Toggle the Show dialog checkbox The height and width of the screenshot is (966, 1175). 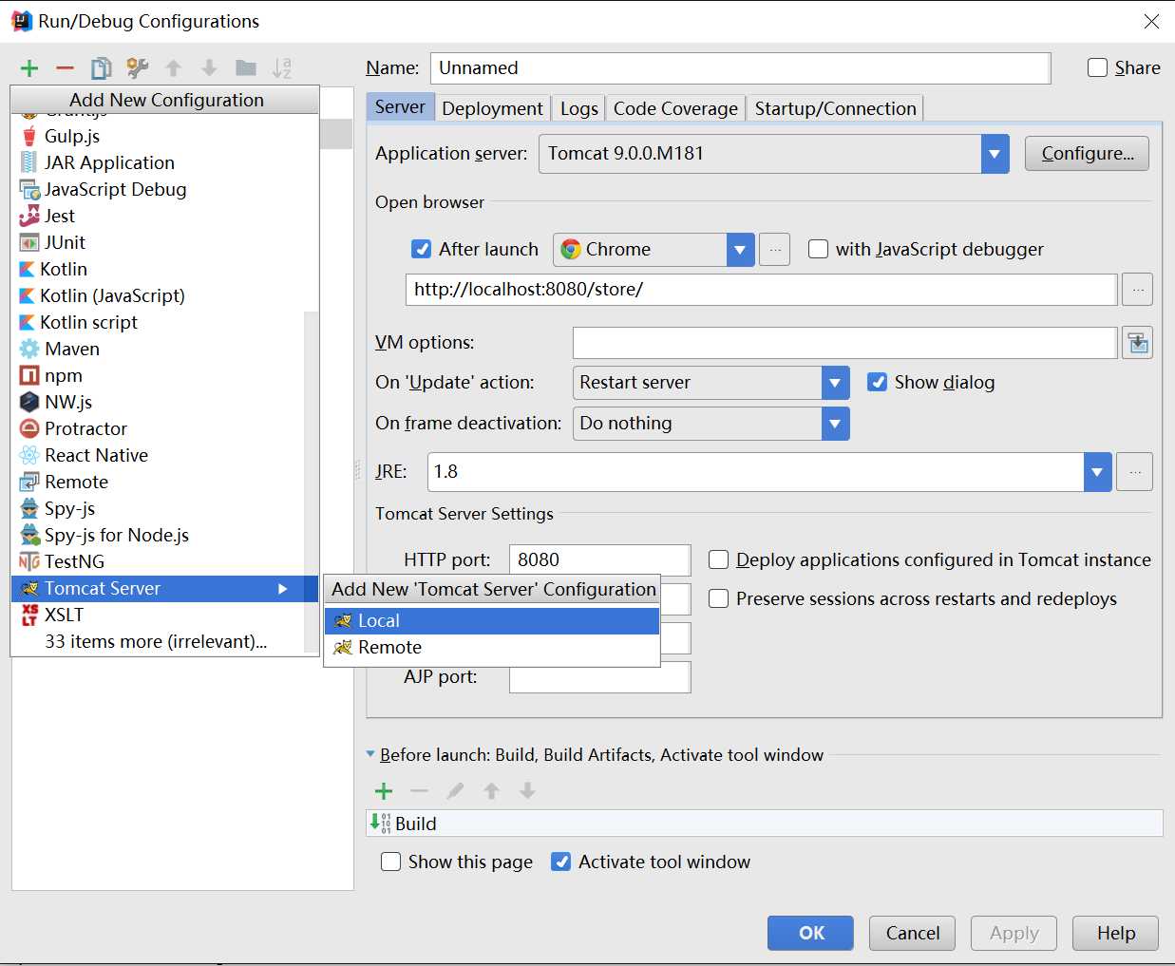[x=877, y=382]
